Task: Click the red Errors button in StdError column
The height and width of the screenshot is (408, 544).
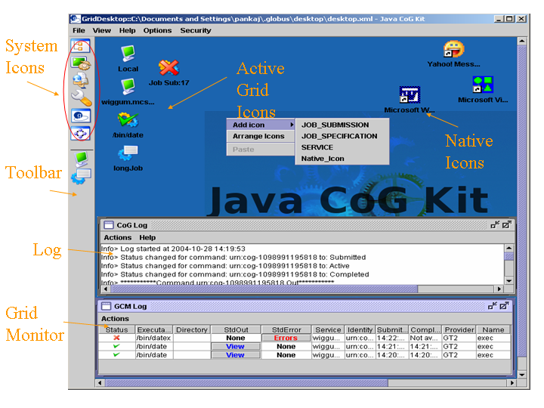Action: pos(286,338)
